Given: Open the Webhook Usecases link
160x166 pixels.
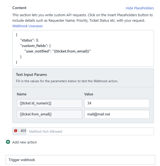Looking at the screenshot, I should (x=27, y=26).
